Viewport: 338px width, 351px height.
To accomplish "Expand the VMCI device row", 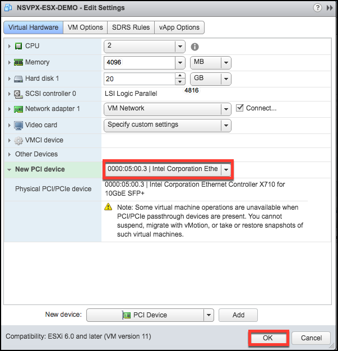I will click(9, 140).
